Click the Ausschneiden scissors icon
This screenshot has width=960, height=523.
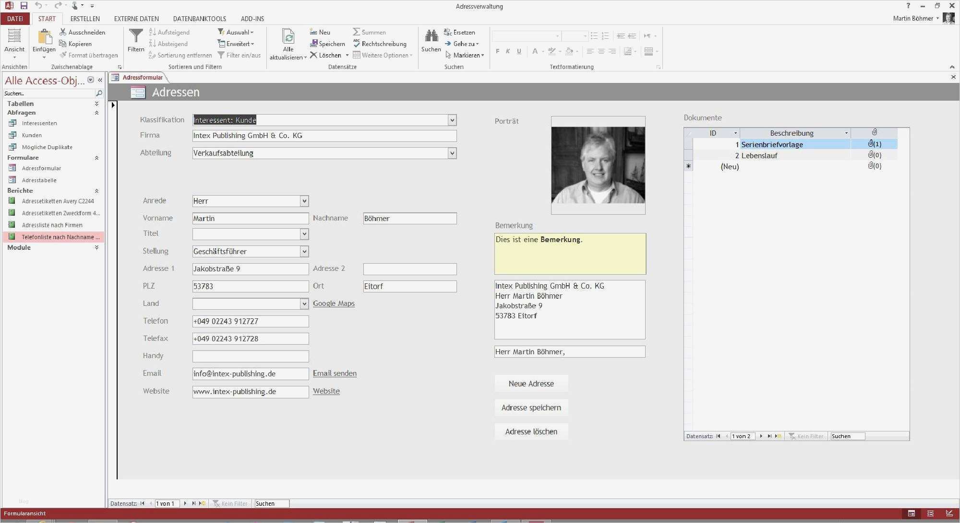(63, 32)
